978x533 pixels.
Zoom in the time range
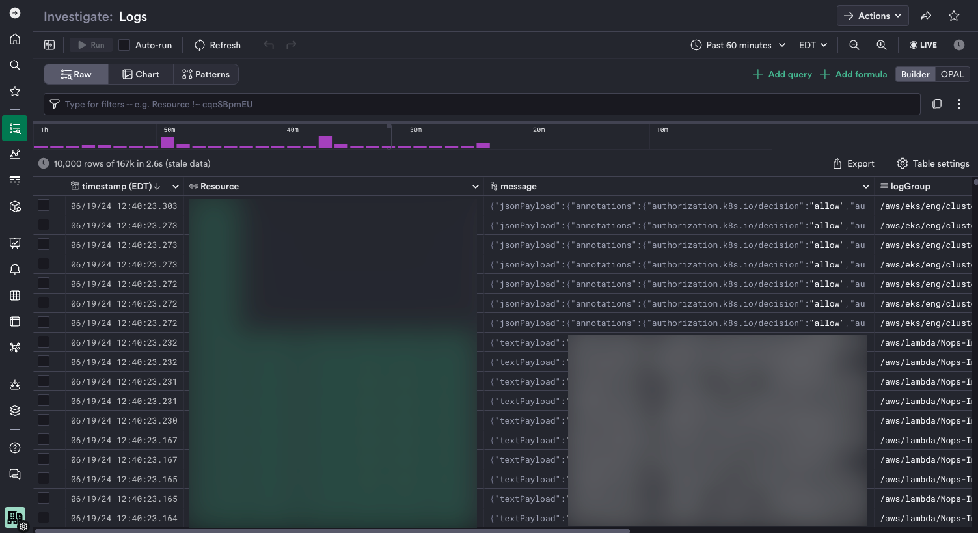point(882,45)
